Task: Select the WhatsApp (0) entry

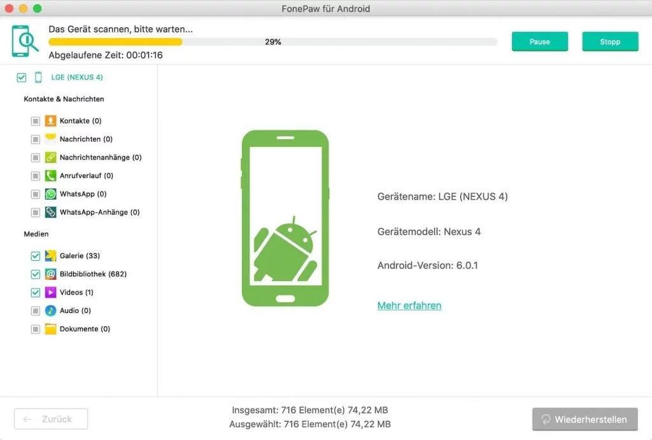Action: pos(83,194)
